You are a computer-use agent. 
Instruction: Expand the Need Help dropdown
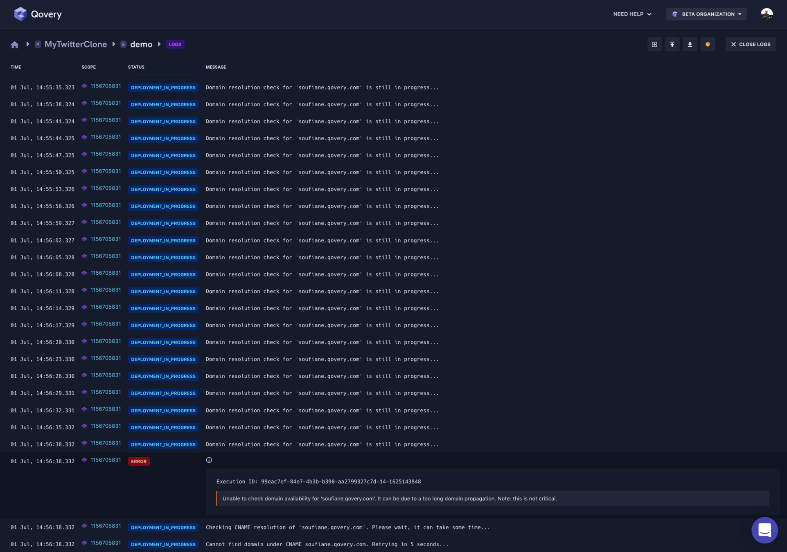pyautogui.click(x=632, y=14)
